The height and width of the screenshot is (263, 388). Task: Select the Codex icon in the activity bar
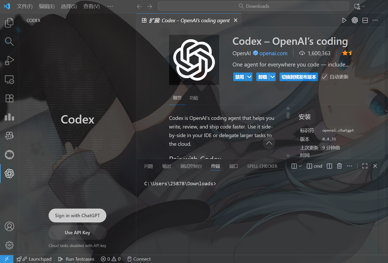[9, 173]
